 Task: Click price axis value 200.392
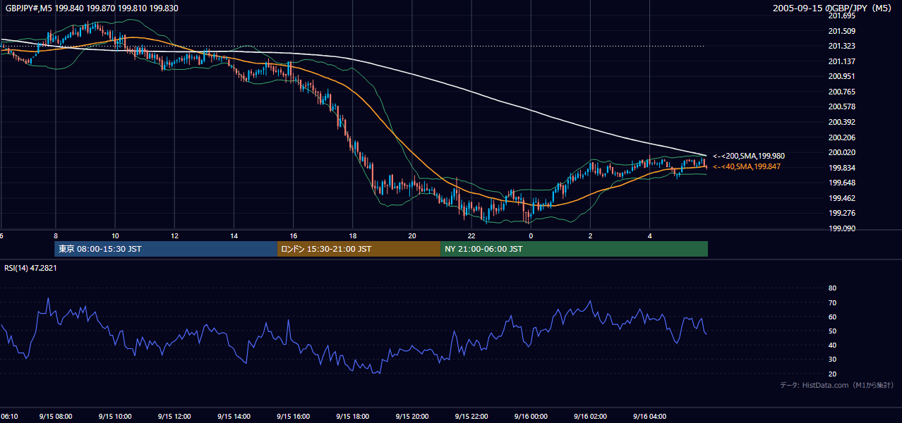coord(841,122)
